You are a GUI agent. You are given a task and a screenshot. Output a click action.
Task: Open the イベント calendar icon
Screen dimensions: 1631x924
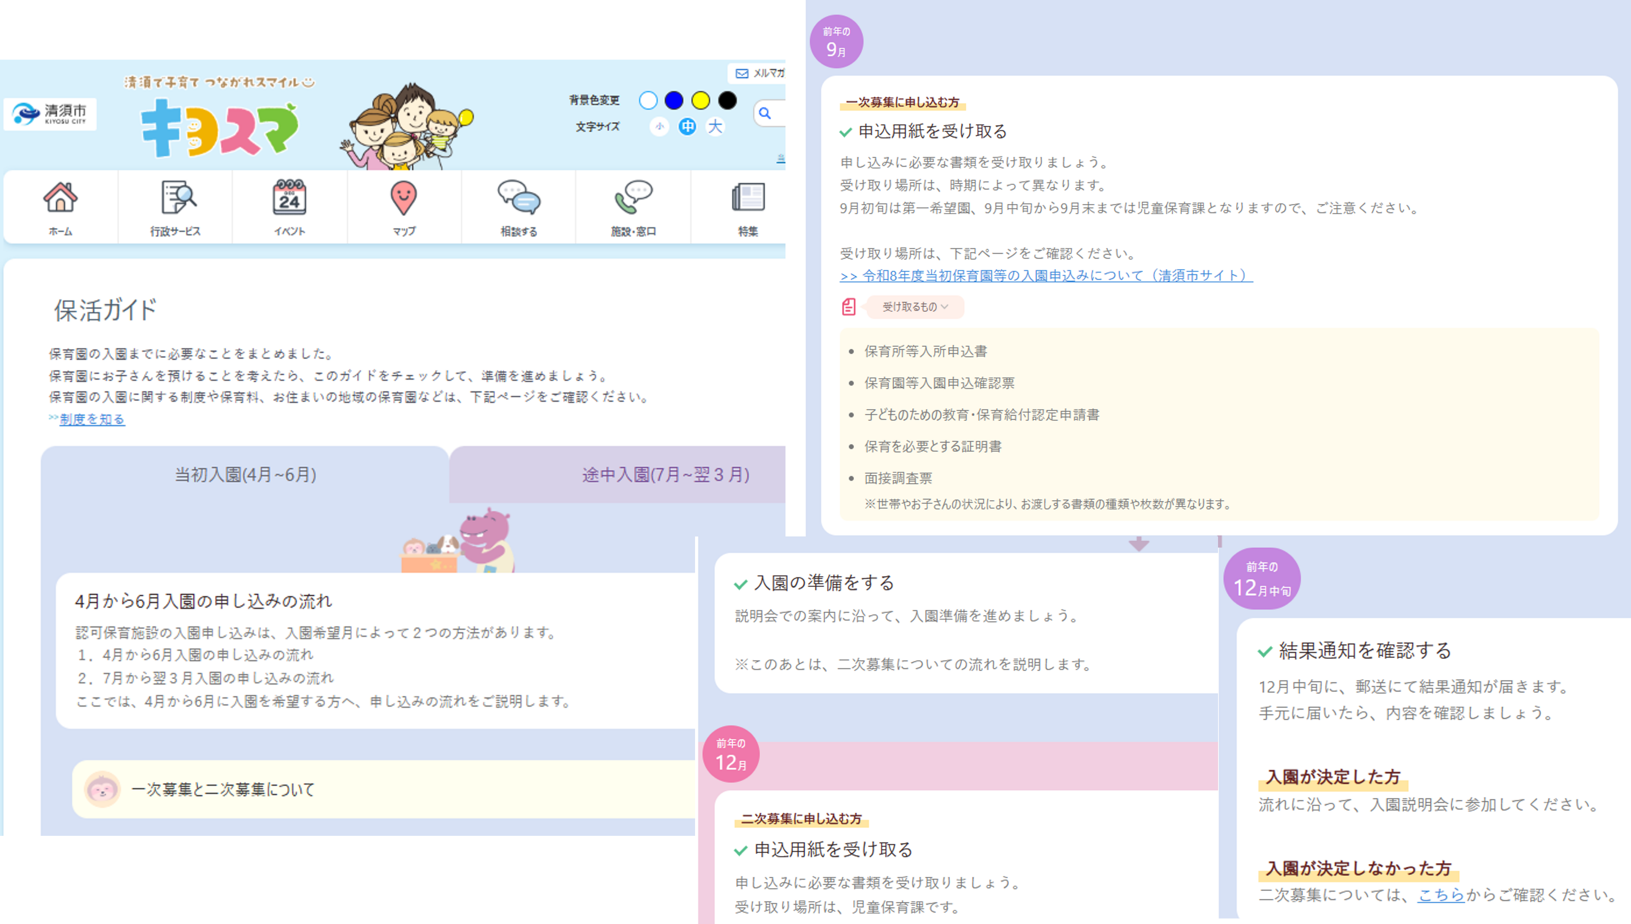click(x=289, y=198)
